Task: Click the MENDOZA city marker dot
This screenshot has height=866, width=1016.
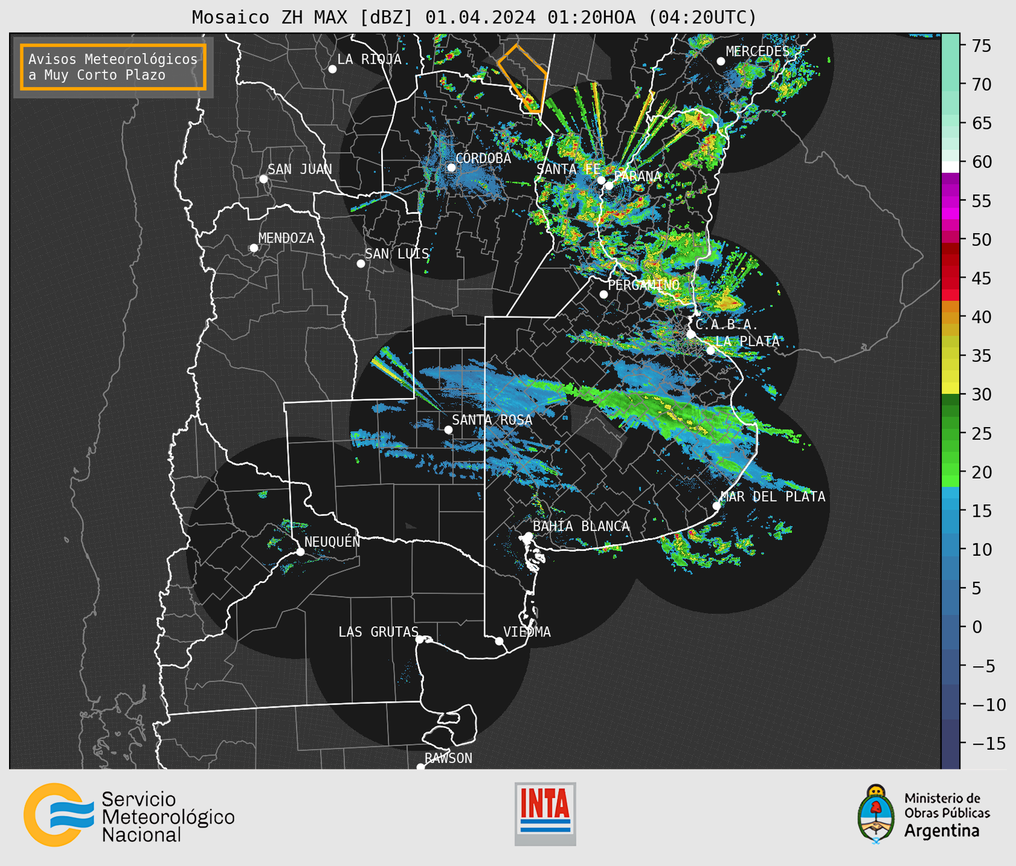Action: click(254, 248)
